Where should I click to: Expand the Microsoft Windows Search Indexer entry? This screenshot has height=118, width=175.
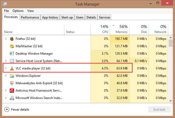coord(6,98)
